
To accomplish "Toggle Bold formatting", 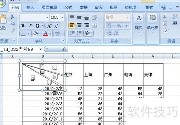I will [23, 26].
